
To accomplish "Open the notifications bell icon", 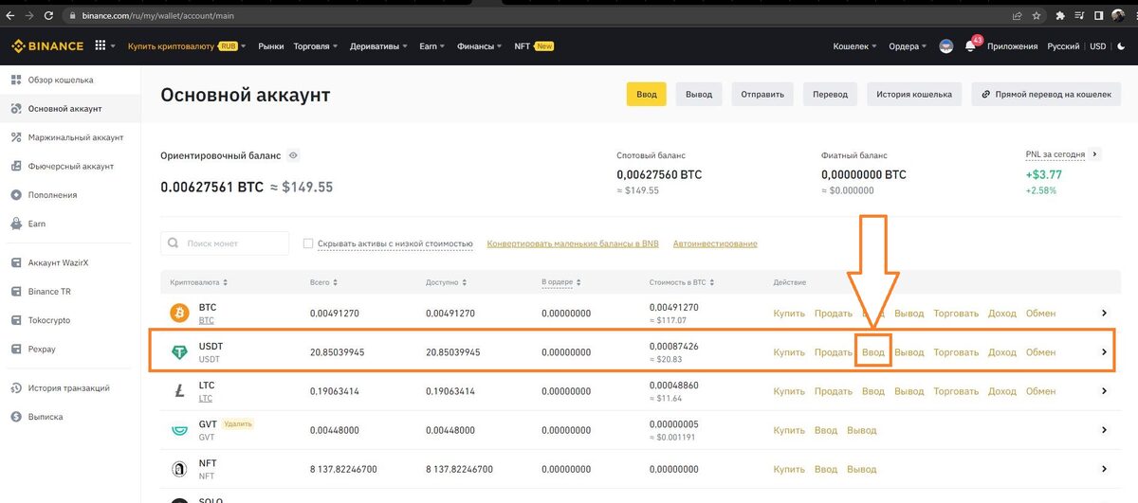I will click(970, 45).
